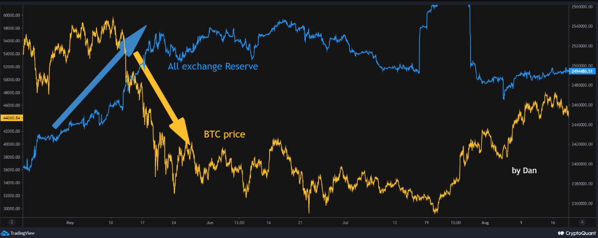Click the 32000.00 left axis label

coord(11,196)
